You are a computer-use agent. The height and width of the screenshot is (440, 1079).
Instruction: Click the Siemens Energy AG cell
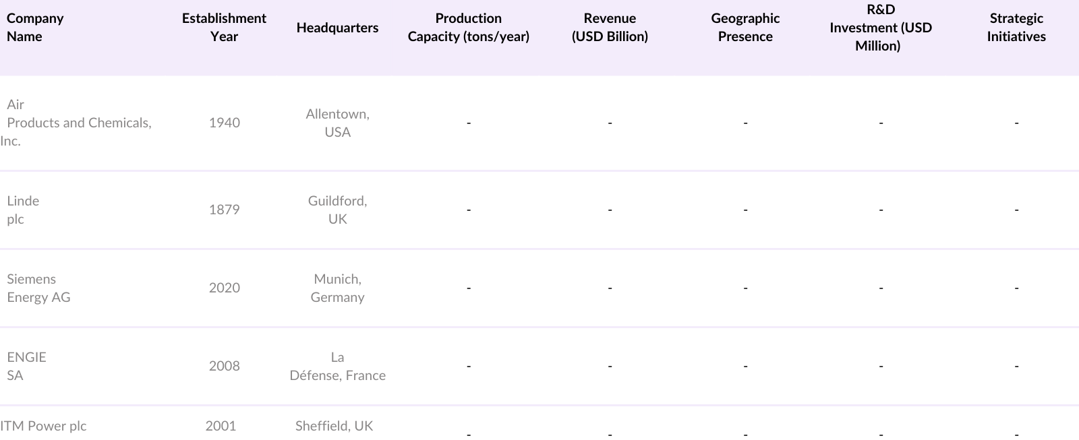38,288
